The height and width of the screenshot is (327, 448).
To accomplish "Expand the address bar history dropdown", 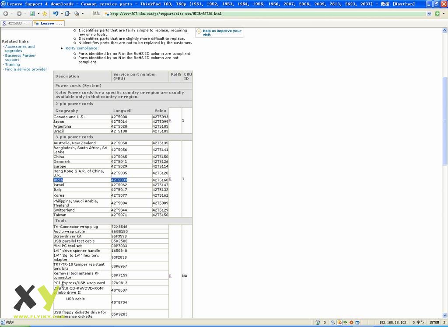I will 429,14.
